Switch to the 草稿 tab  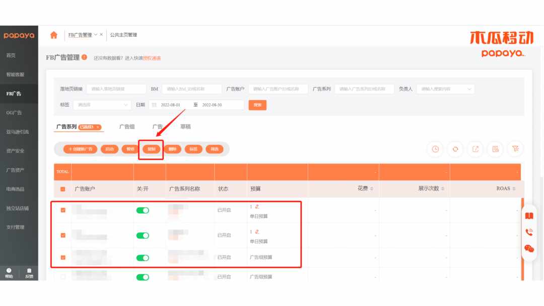tap(185, 127)
